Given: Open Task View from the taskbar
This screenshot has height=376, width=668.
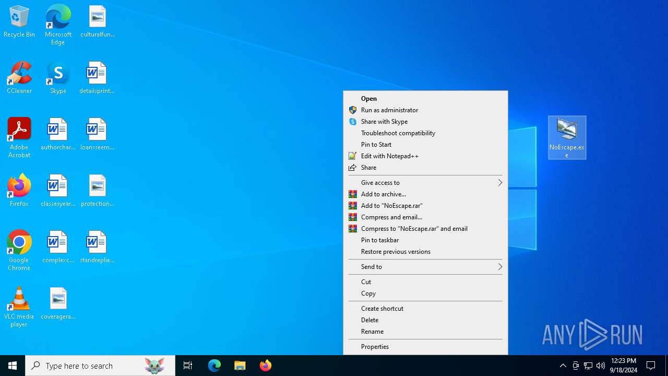Looking at the screenshot, I should click(x=188, y=366).
